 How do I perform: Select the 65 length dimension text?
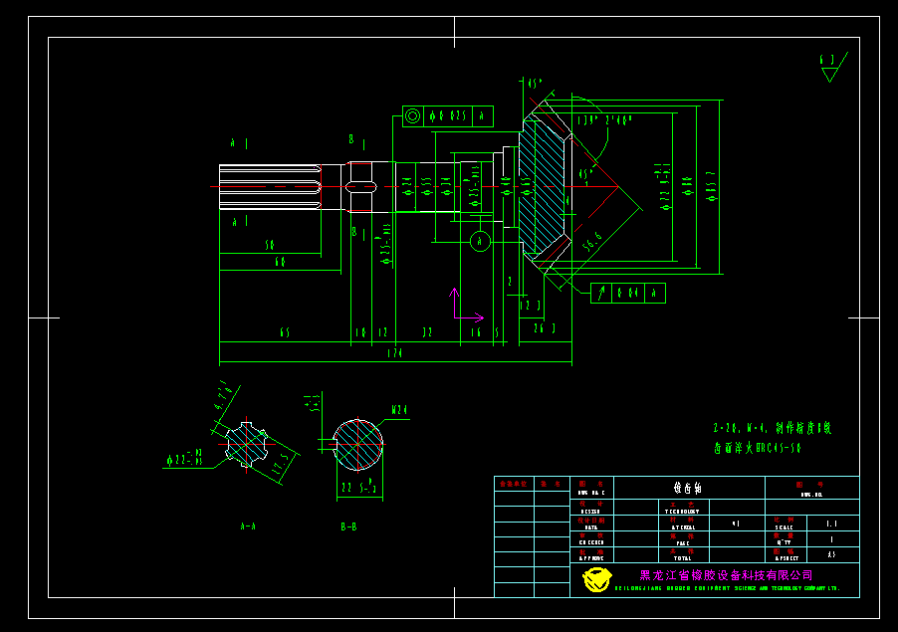285,332
